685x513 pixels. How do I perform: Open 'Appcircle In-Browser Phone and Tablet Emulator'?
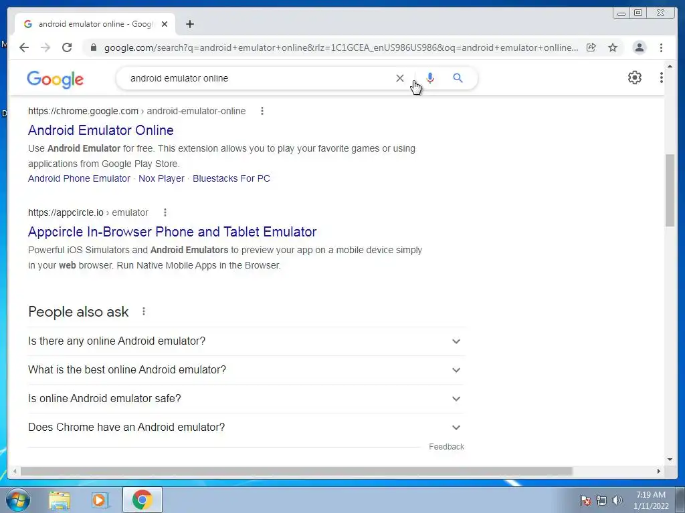(x=172, y=232)
